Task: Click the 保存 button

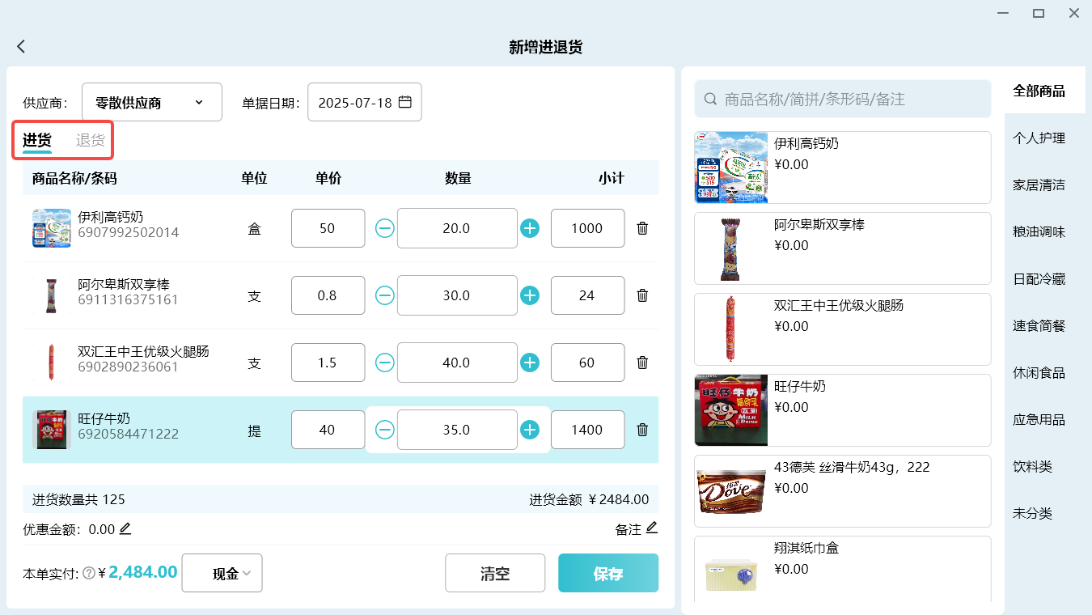Action: [x=608, y=573]
